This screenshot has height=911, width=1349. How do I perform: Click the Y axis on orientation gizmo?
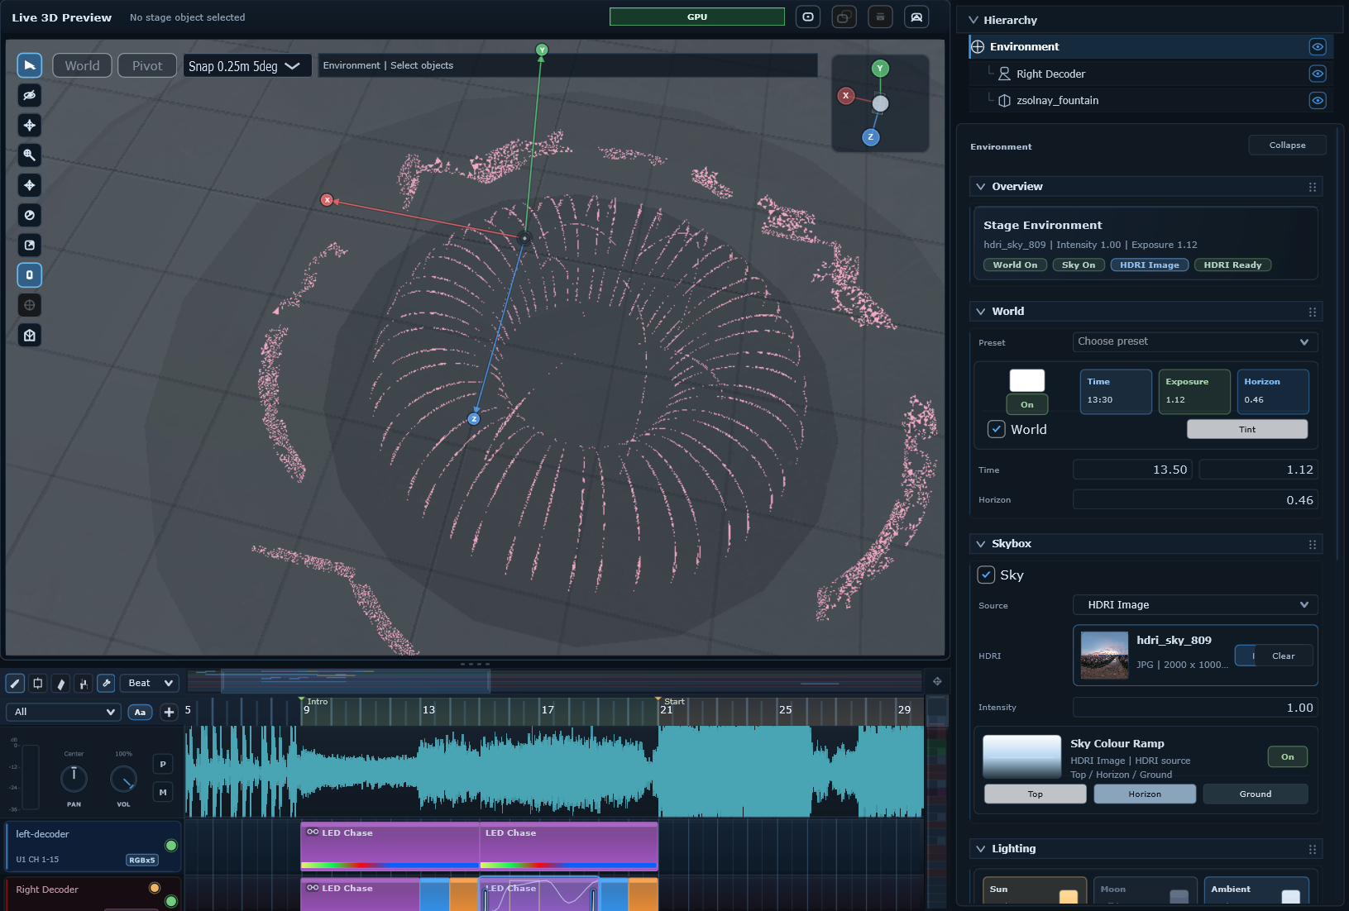coord(880,69)
